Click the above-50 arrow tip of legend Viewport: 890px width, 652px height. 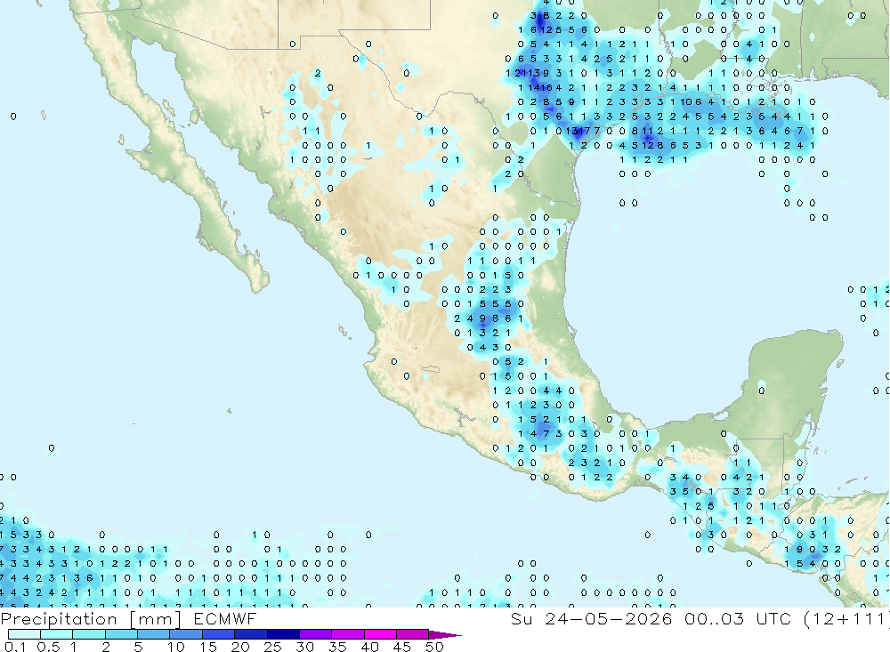[445, 635]
